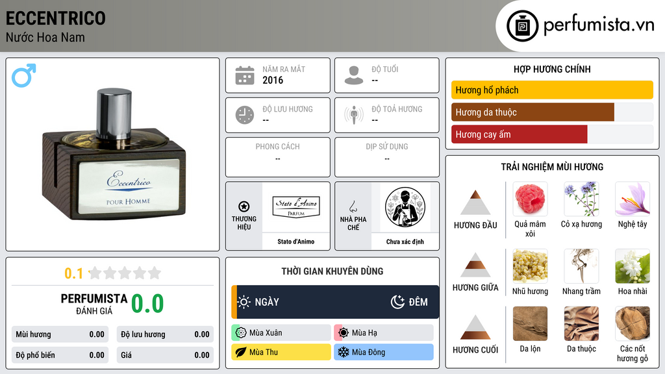Click the clock icon for Độ Lưu Hương

[x=245, y=115]
